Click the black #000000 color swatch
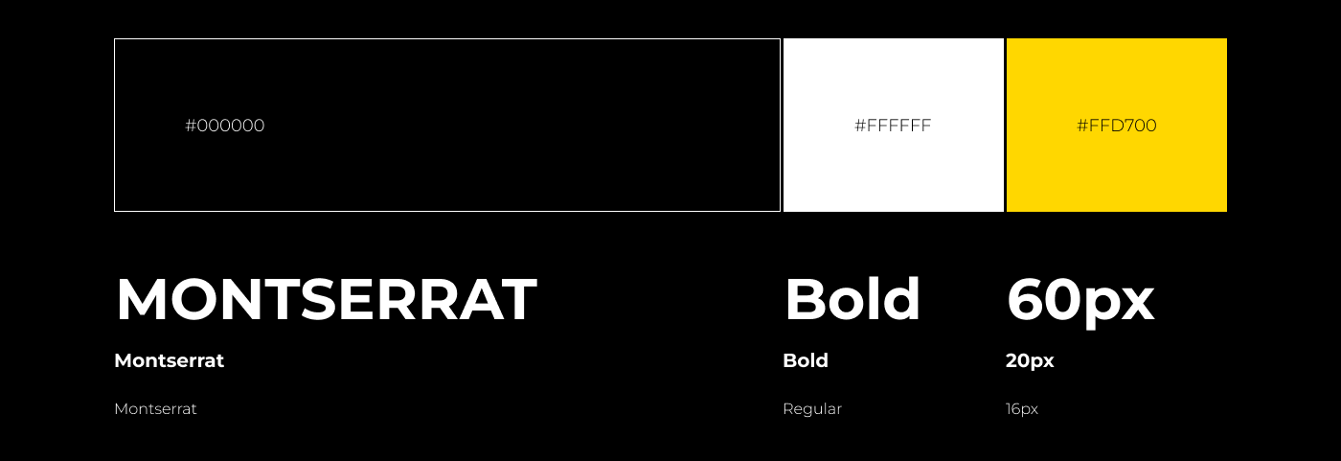 pos(447,125)
